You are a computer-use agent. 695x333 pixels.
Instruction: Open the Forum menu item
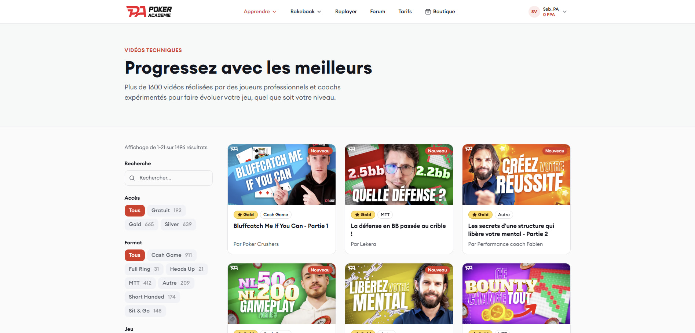pyautogui.click(x=377, y=12)
